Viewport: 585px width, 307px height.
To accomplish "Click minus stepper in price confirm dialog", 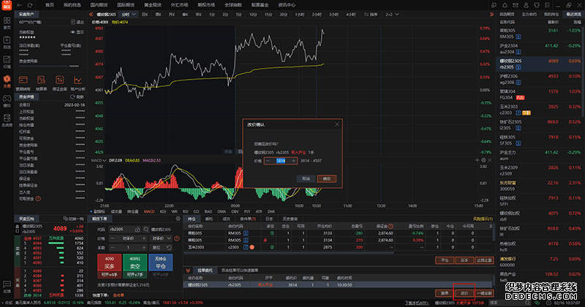I will pos(269,160).
